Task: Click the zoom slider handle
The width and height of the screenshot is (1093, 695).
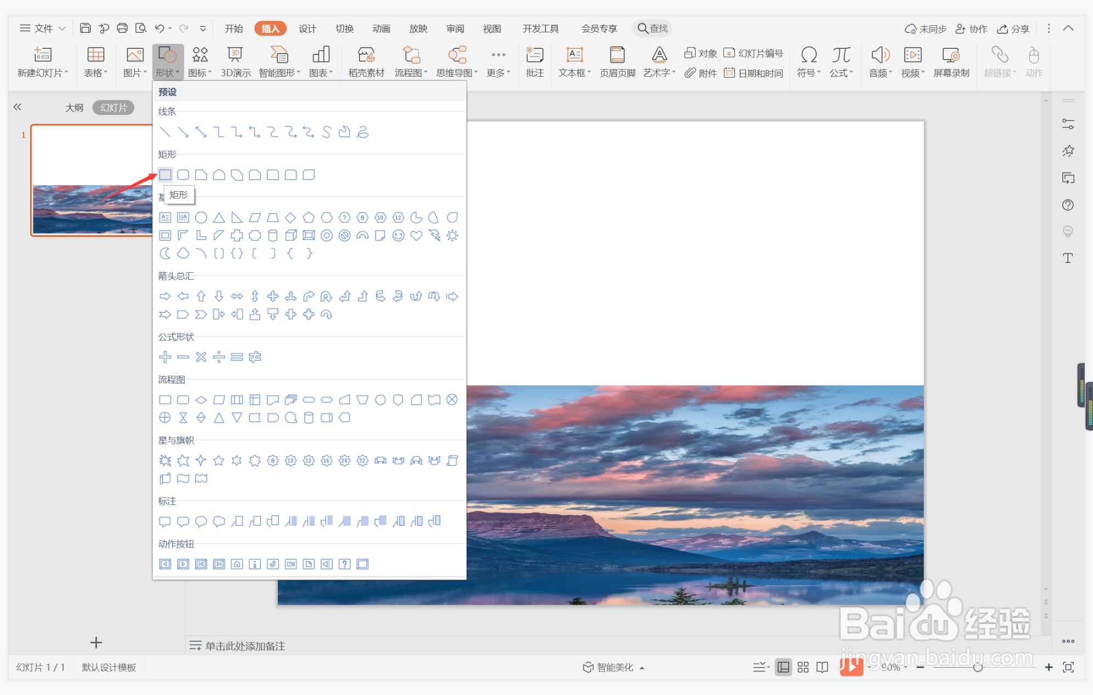Action: tap(977, 667)
